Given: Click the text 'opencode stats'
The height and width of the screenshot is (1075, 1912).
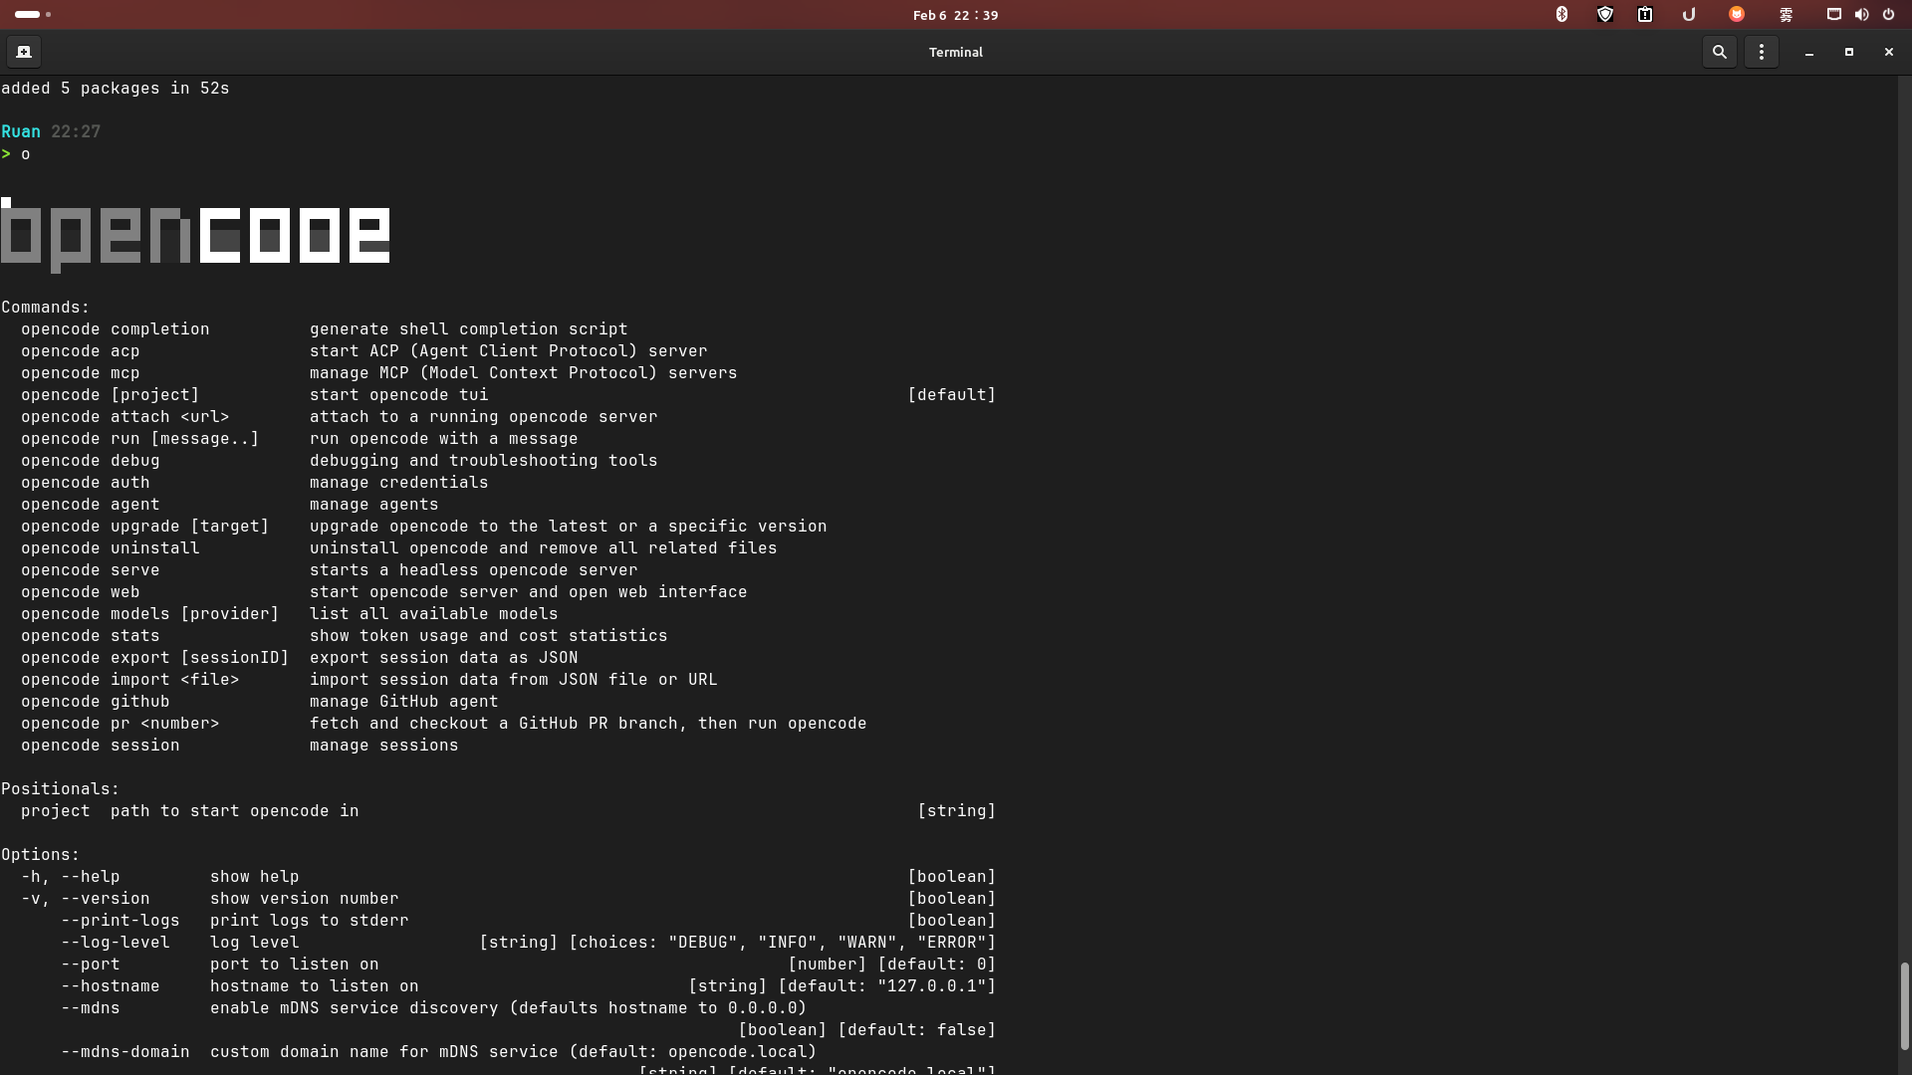Looking at the screenshot, I should pyautogui.click(x=91, y=636).
